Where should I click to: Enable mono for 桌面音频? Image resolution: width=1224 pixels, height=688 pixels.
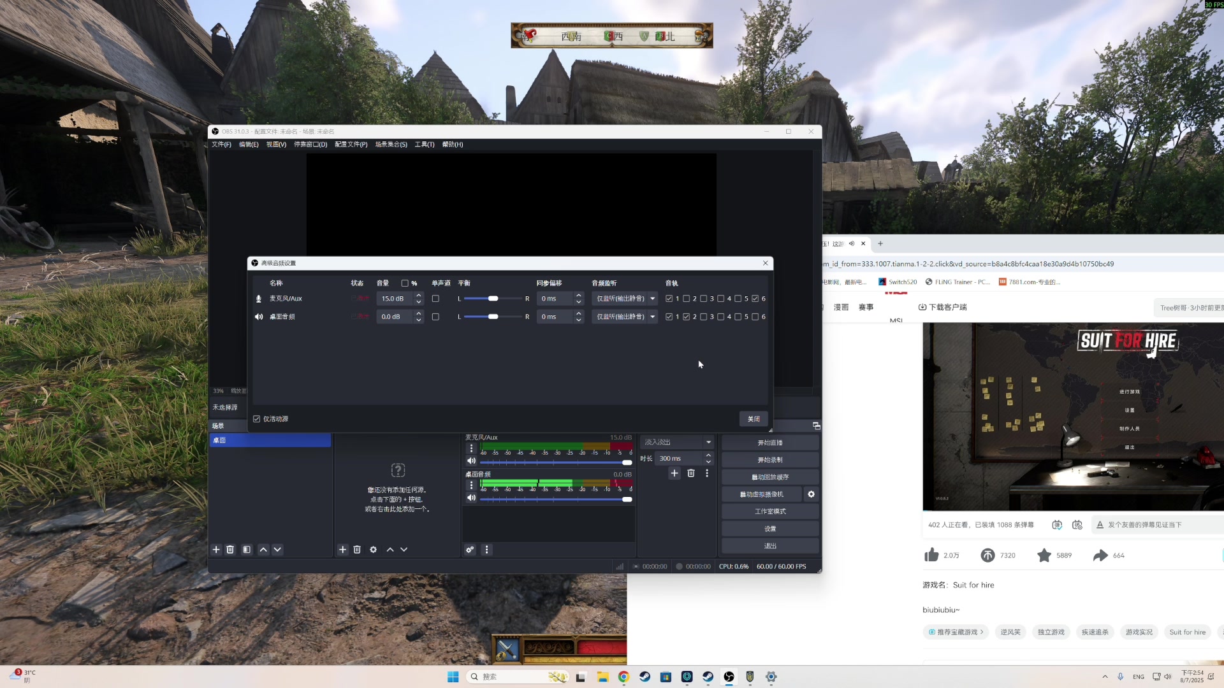tap(435, 317)
